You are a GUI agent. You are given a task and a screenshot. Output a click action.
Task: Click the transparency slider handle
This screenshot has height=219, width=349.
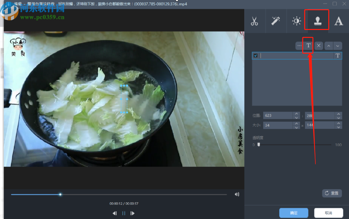(x=259, y=144)
